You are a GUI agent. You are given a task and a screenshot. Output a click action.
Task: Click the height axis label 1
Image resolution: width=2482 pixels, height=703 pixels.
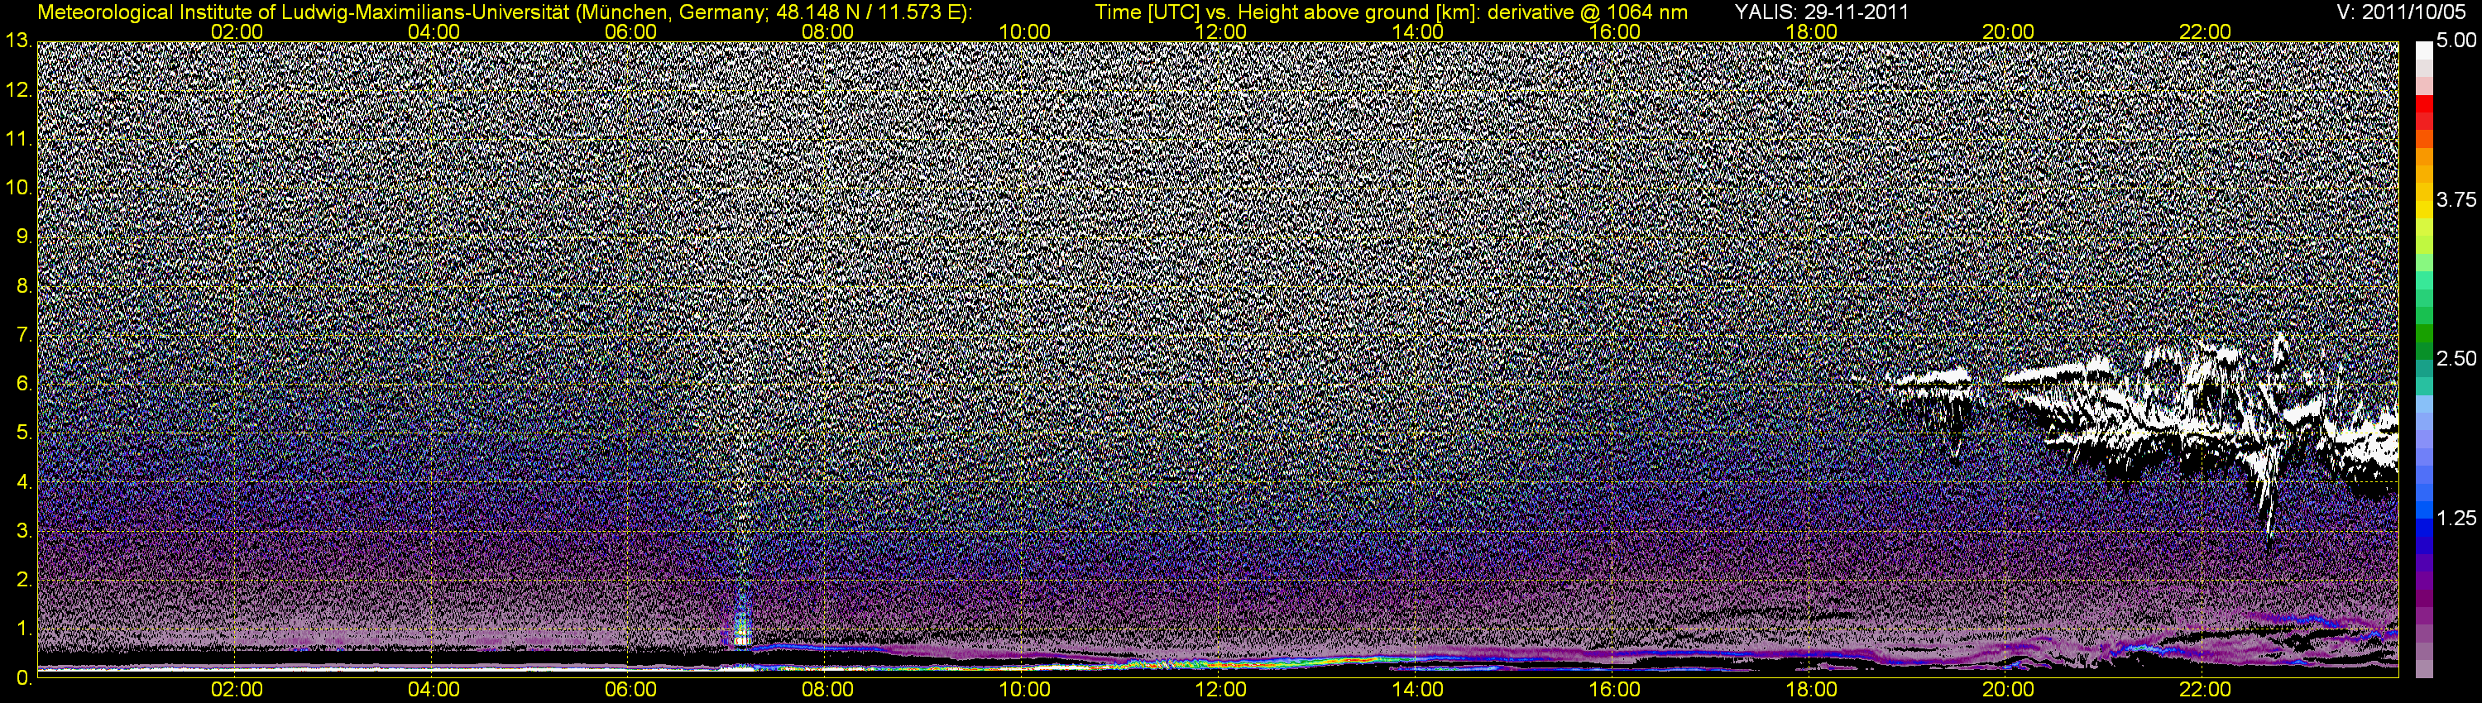[x=24, y=629]
